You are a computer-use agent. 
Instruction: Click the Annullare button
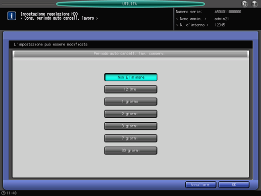[200, 185]
